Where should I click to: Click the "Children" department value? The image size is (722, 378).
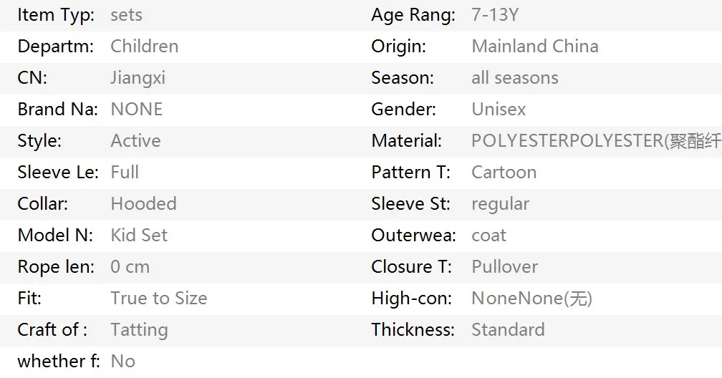pyautogui.click(x=144, y=47)
